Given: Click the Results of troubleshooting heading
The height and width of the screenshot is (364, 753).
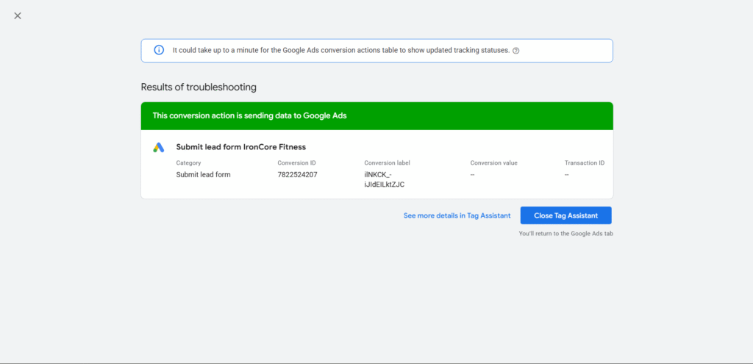Looking at the screenshot, I should pyautogui.click(x=199, y=88).
